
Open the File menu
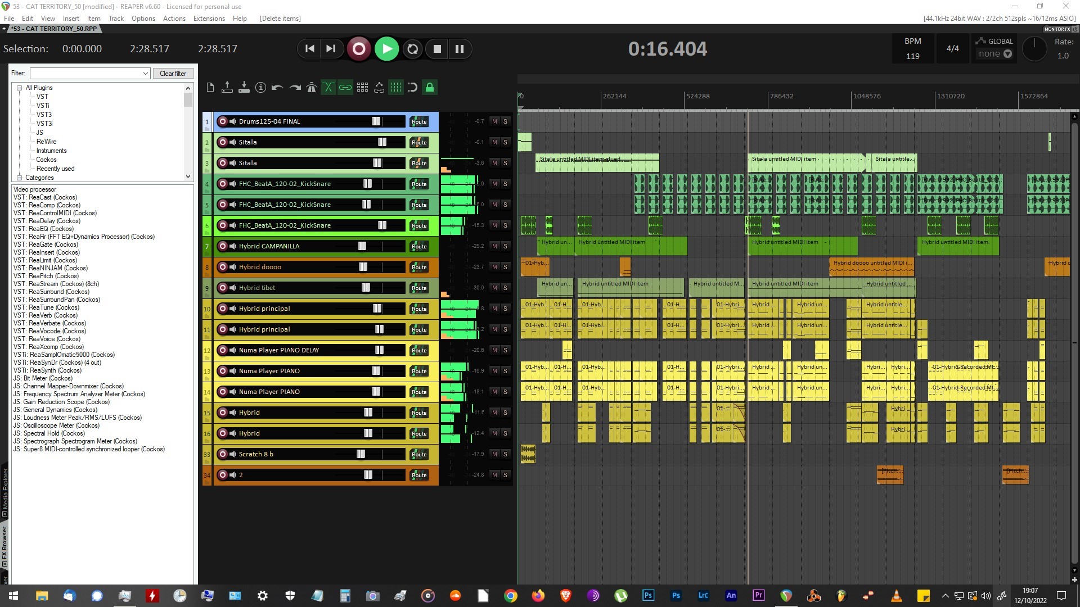click(9, 19)
